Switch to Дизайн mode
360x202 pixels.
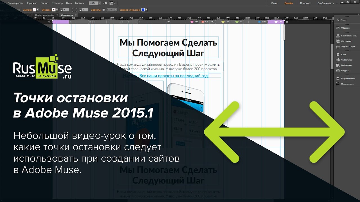coord(289,3)
